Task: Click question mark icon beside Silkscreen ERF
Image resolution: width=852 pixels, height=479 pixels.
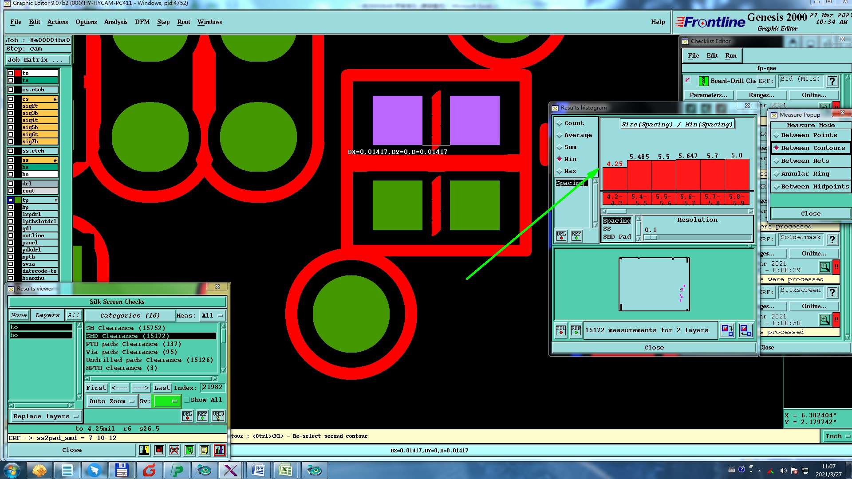Action: tap(832, 292)
